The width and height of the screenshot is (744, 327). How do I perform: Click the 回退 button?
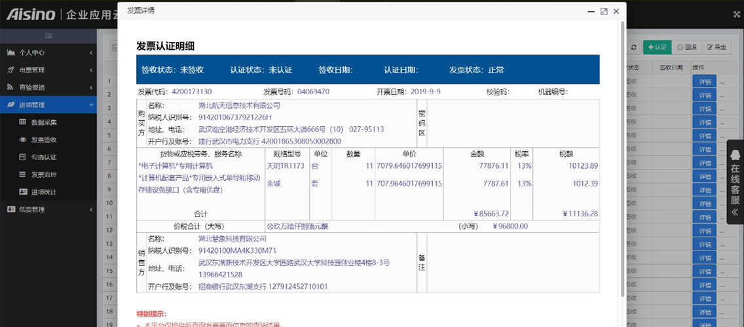click(x=686, y=47)
